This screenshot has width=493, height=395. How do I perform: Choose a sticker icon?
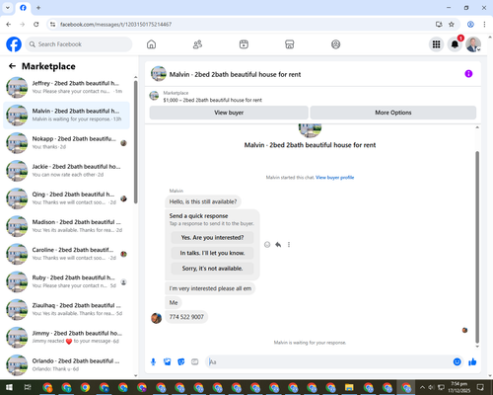click(x=181, y=362)
